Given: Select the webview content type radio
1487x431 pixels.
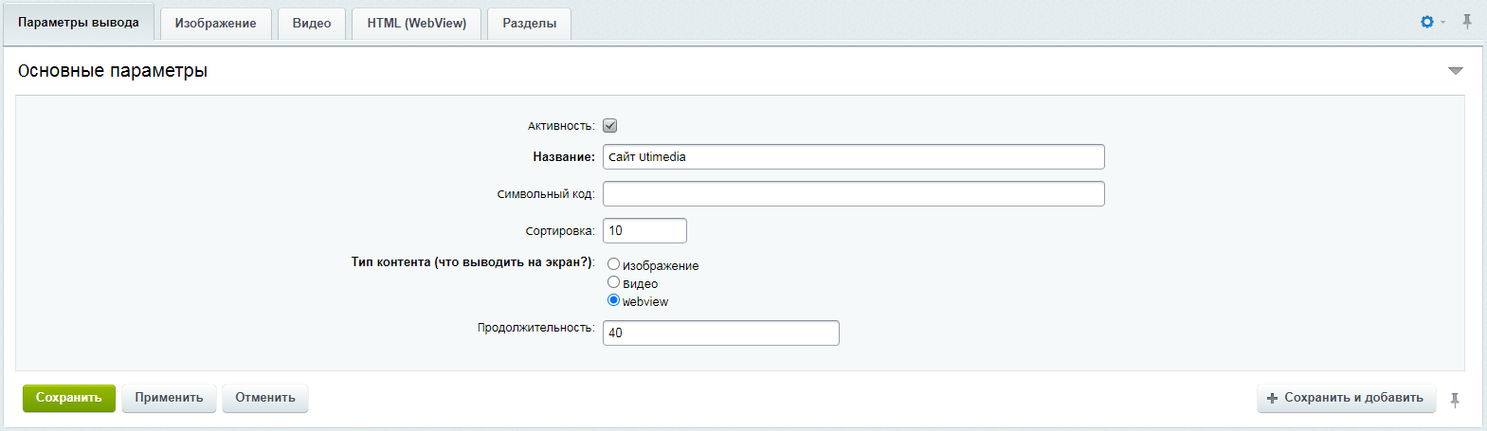Looking at the screenshot, I should coord(613,300).
